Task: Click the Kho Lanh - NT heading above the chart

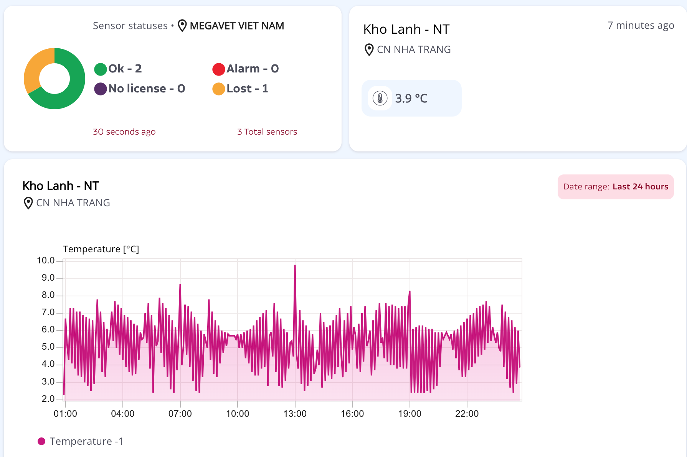Action: tap(61, 186)
